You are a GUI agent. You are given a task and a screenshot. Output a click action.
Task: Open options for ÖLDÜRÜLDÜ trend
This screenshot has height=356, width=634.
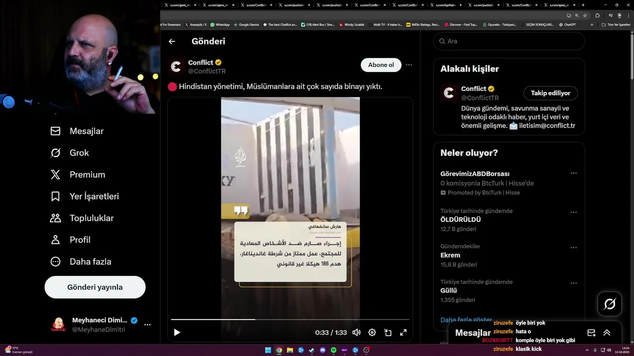tap(574, 212)
